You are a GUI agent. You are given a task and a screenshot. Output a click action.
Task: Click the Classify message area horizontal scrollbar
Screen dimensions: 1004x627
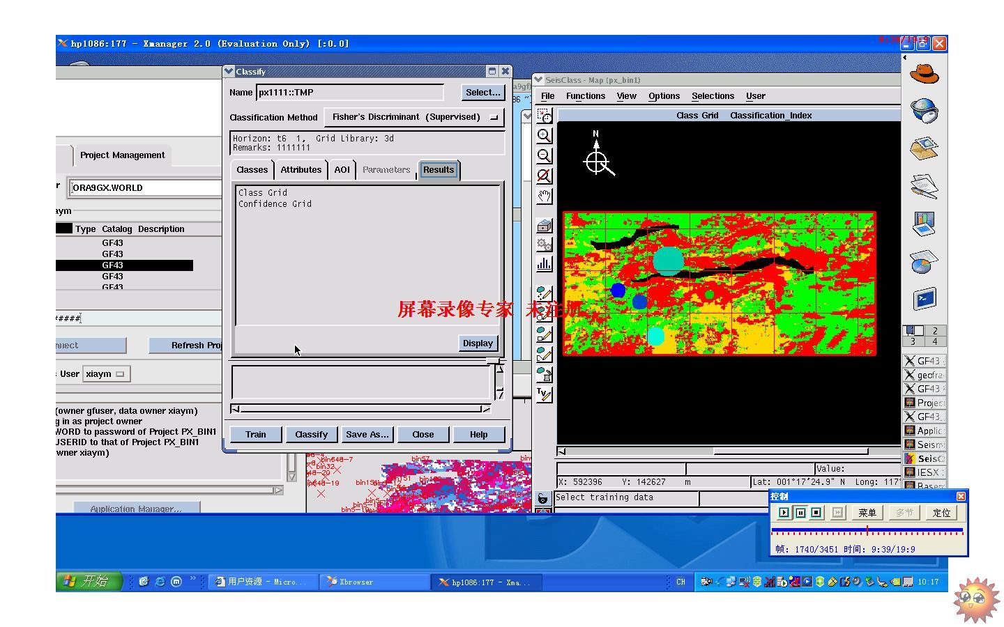tap(360, 409)
